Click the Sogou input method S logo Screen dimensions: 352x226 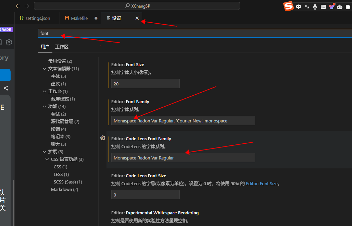(288, 6)
